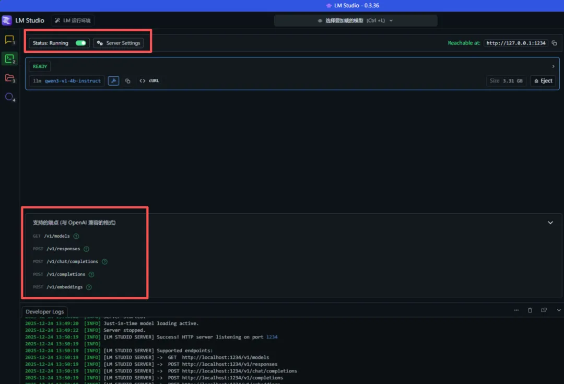Click the qwen3-vl-4b-instruct model name

pyautogui.click(x=73, y=80)
